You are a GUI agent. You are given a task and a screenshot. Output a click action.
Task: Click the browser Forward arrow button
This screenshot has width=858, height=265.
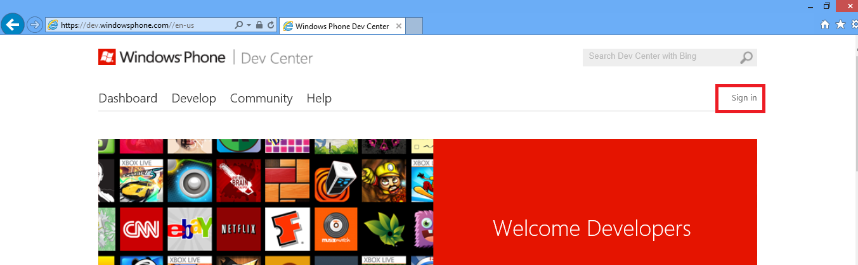pos(34,25)
